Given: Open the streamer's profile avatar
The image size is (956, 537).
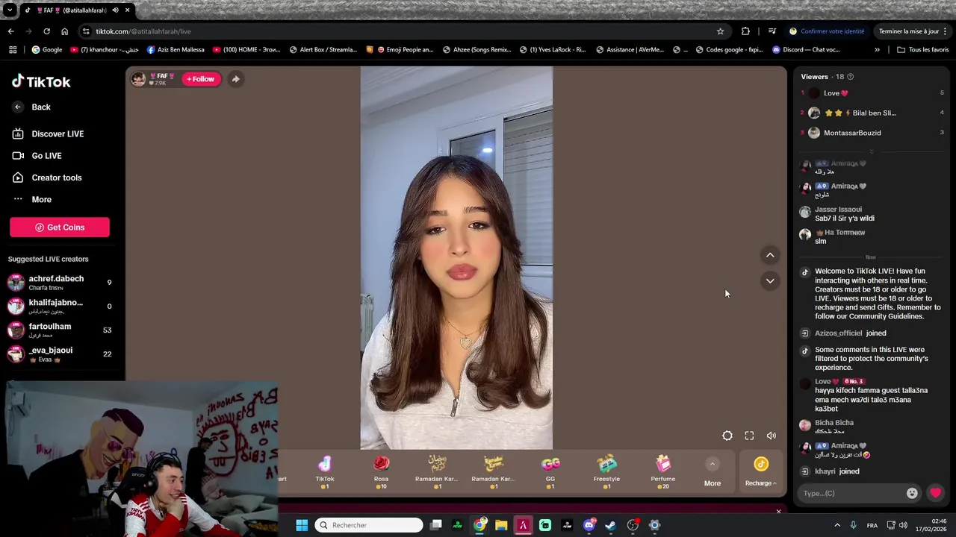Looking at the screenshot, I should point(138,79).
